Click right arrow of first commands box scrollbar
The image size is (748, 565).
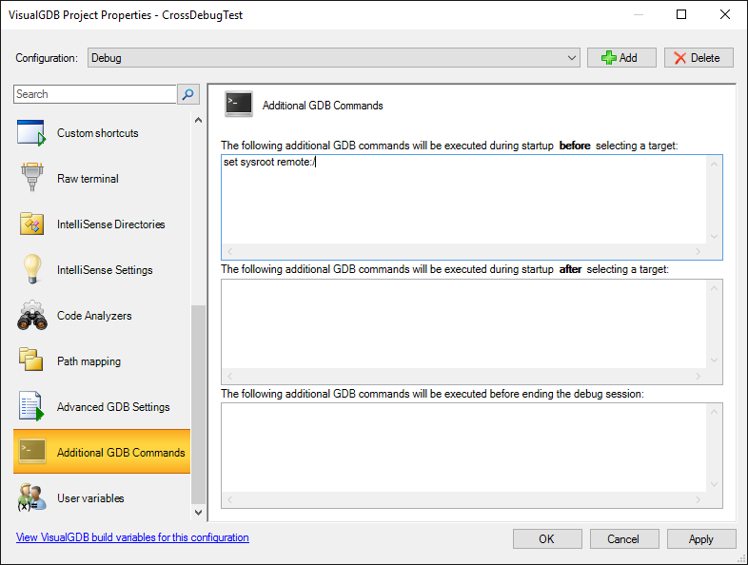coord(699,251)
